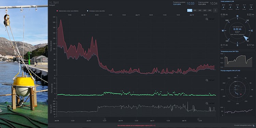Click the zoom magnifier icon on wave height chart
The image size is (256, 128).
[x=207, y=19]
